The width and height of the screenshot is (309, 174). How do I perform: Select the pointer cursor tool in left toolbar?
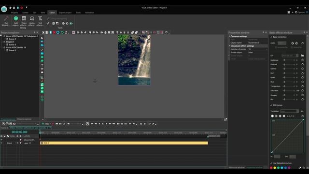point(42,38)
